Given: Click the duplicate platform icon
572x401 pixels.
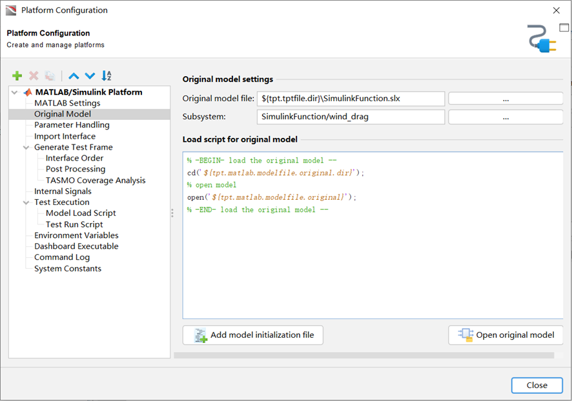Looking at the screenshot, I should point(50,76).
